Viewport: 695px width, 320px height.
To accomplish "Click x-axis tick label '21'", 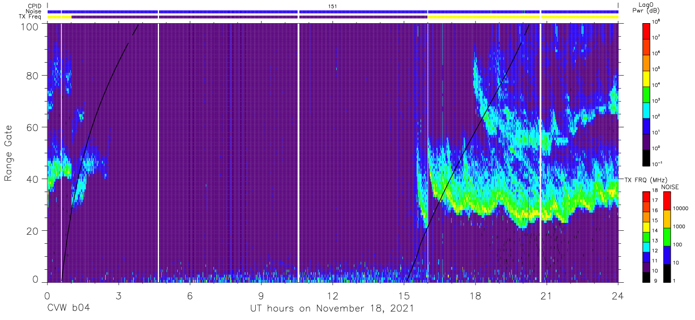I will tap(547, 296).
